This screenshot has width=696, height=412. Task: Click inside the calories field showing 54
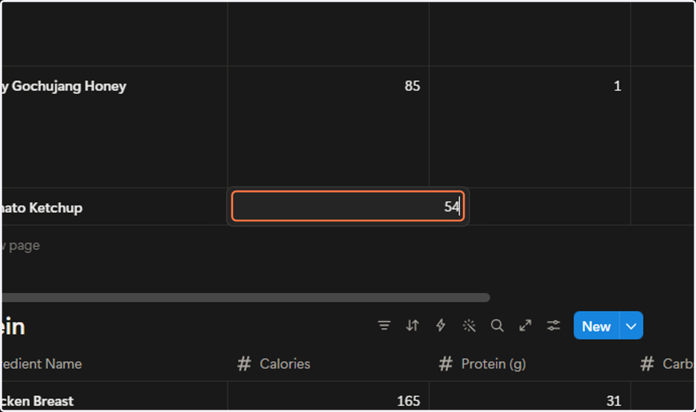348,206
